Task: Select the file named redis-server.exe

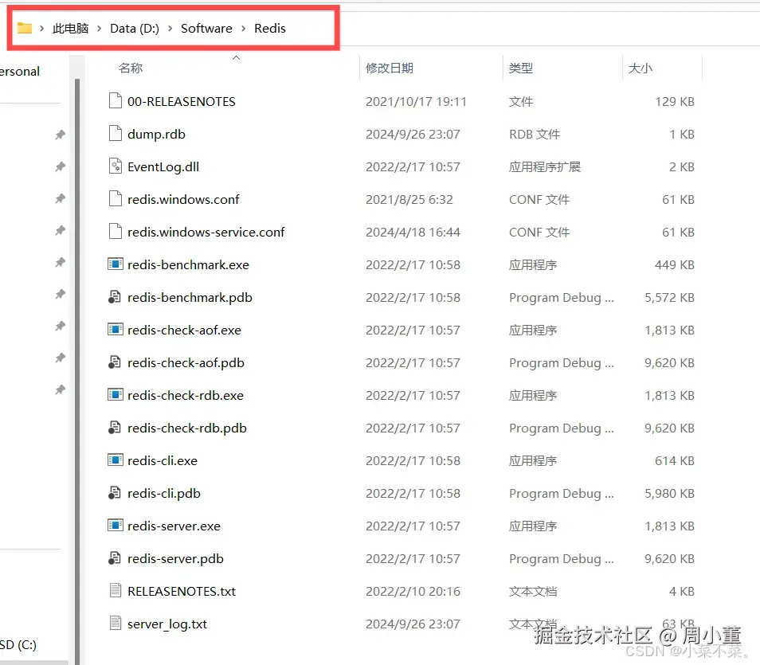Action: [x=174, y=526]
